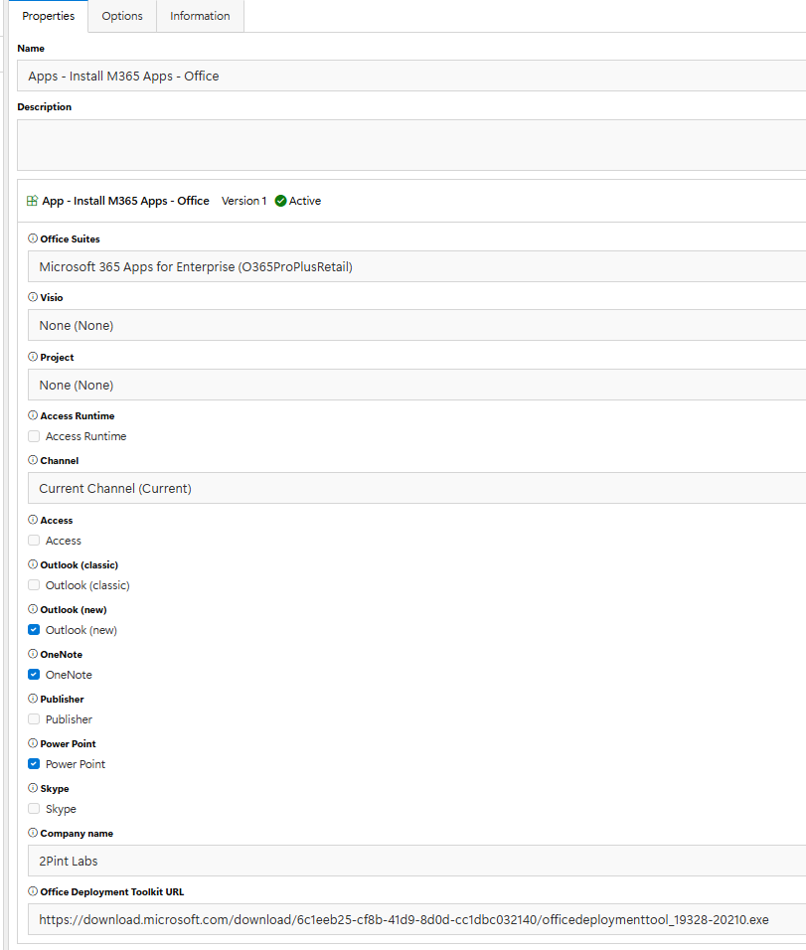Click the Description text area
This screenshot has width=806, height=950.
411,145
